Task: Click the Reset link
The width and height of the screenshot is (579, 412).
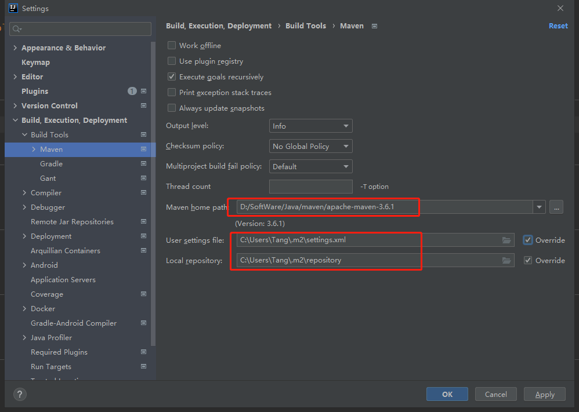Action: 558,26
